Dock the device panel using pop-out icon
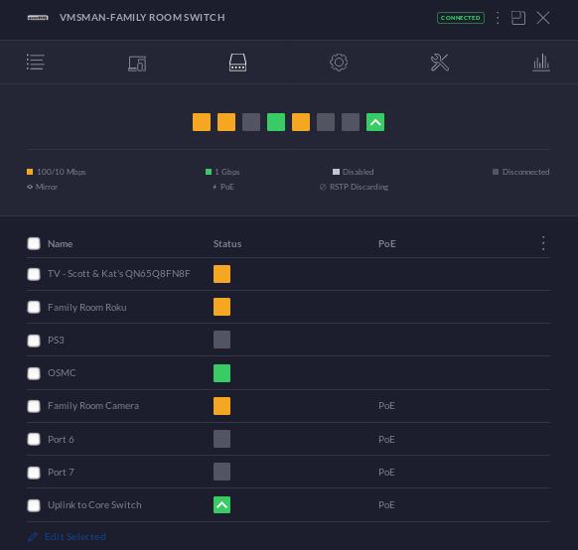578x550 pixels. point(517,18)
